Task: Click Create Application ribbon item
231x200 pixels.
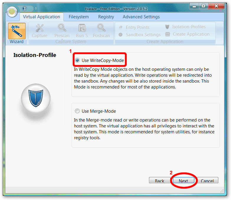Action: pos(187,34)
